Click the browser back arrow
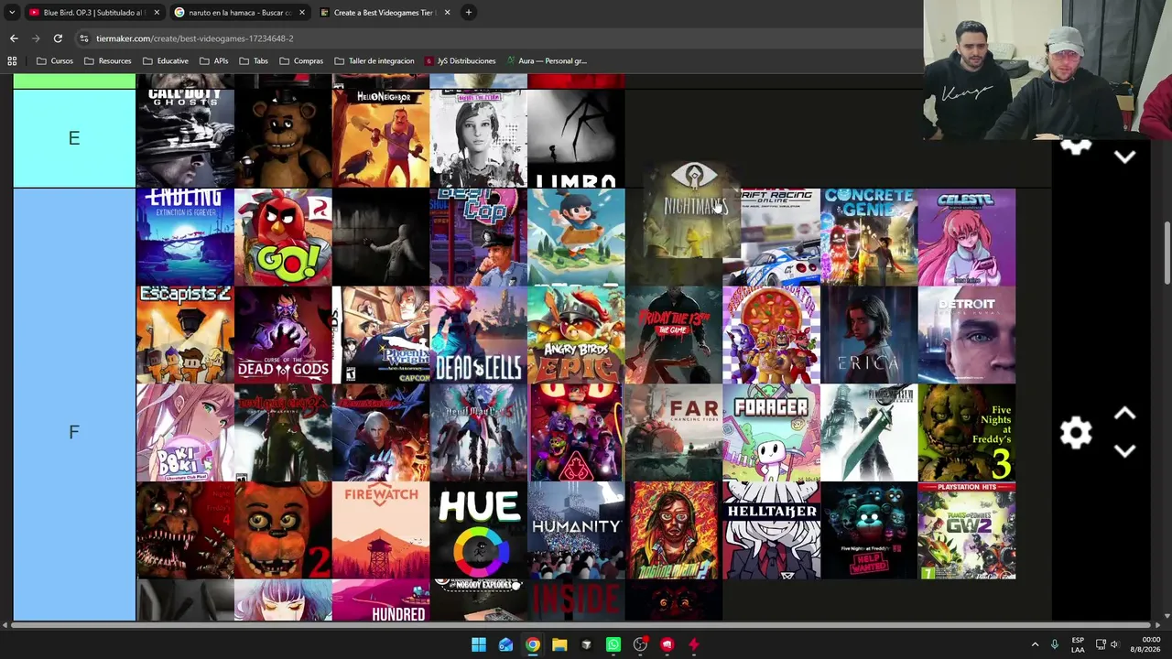1172x659 pixels. click(x=14, y=38)
